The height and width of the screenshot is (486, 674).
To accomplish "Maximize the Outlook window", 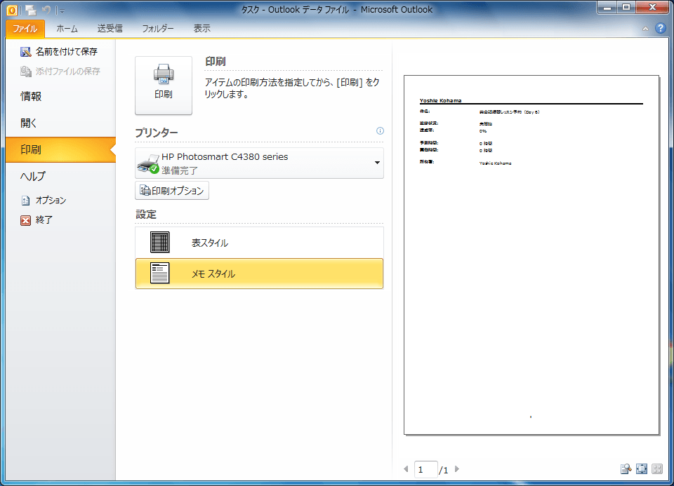I will pos(626,7).
